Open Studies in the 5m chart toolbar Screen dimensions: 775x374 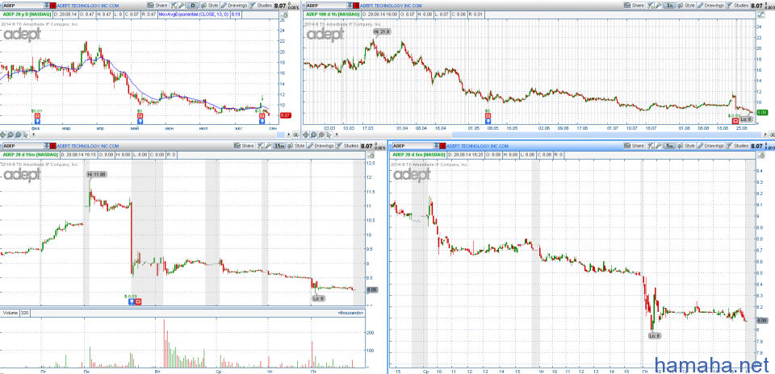[x=738, y=146]
